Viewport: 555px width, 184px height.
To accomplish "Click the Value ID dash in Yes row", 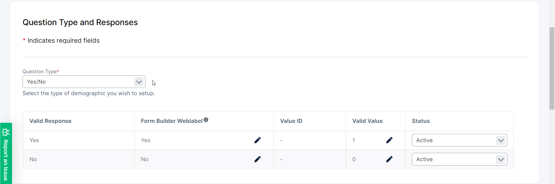I will coord(281,140).
